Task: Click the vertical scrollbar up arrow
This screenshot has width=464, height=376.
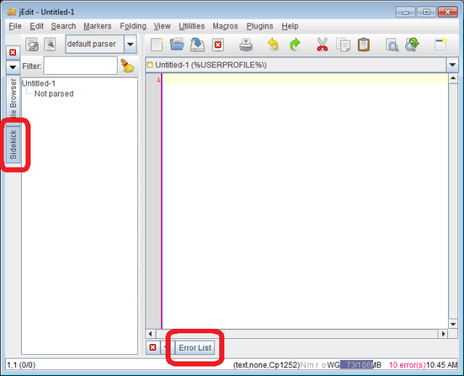Action: [x=453, y=78]
